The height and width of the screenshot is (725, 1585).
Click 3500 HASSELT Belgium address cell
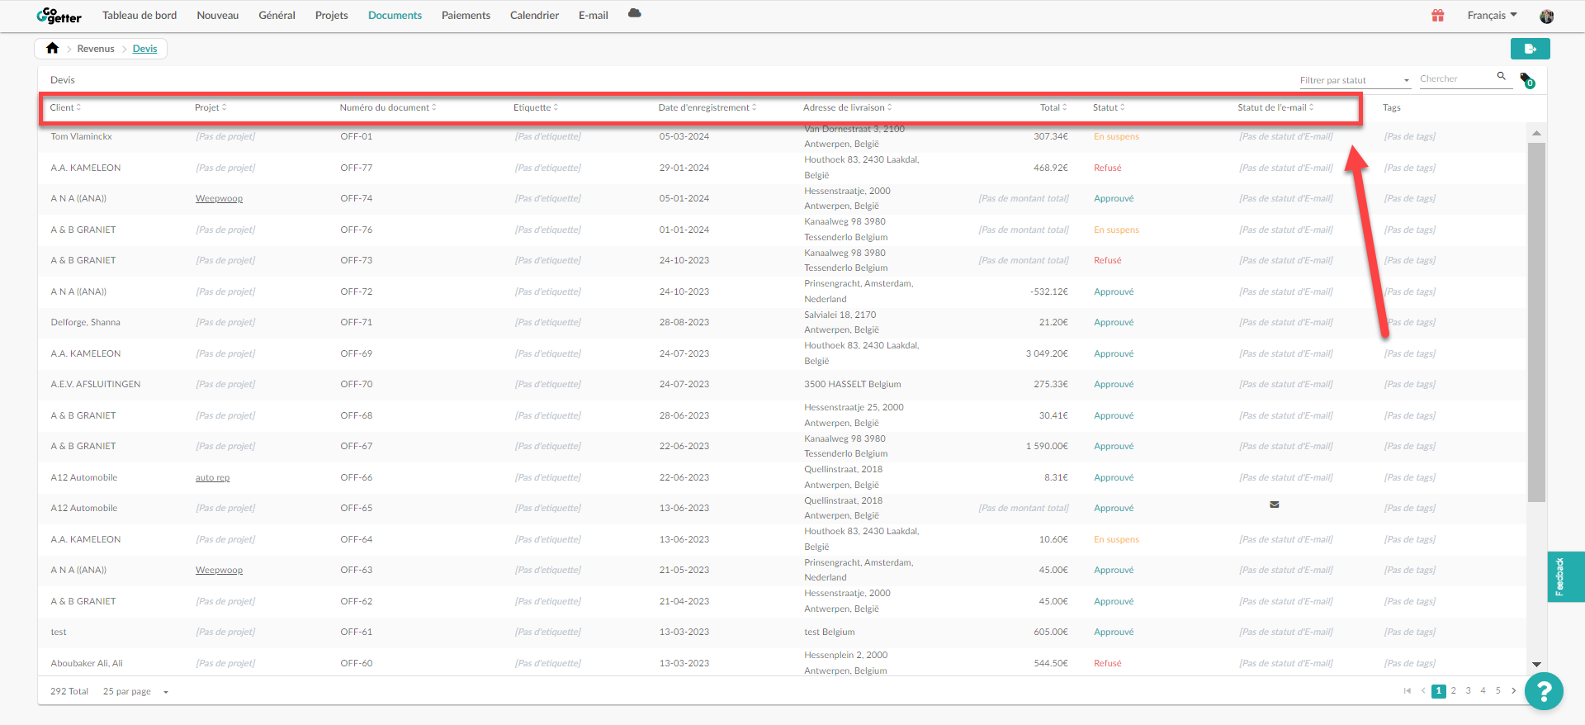[852, 384]
